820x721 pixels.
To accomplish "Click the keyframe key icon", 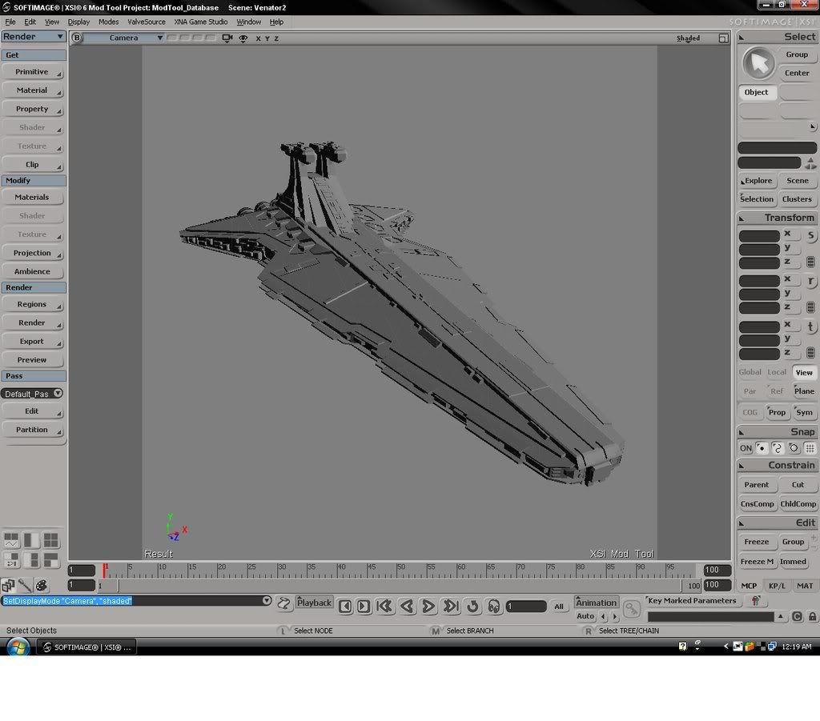I will point(632,608).
